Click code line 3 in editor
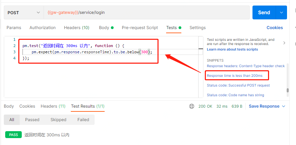The height and width of the screenshot is (145, 296). click(x=92, y=52)
